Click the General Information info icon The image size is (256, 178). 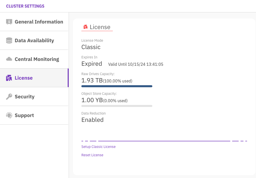(x=9, y=22)
